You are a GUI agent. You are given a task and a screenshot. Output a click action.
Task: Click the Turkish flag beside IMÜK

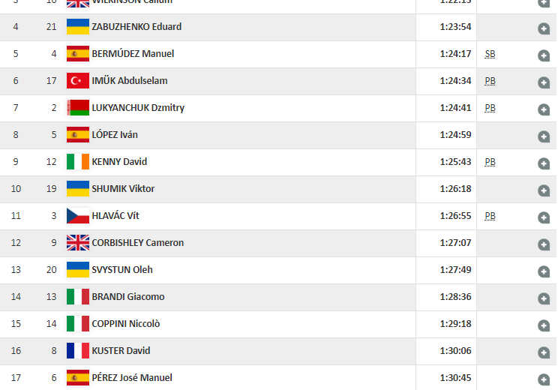pos(78,81)
